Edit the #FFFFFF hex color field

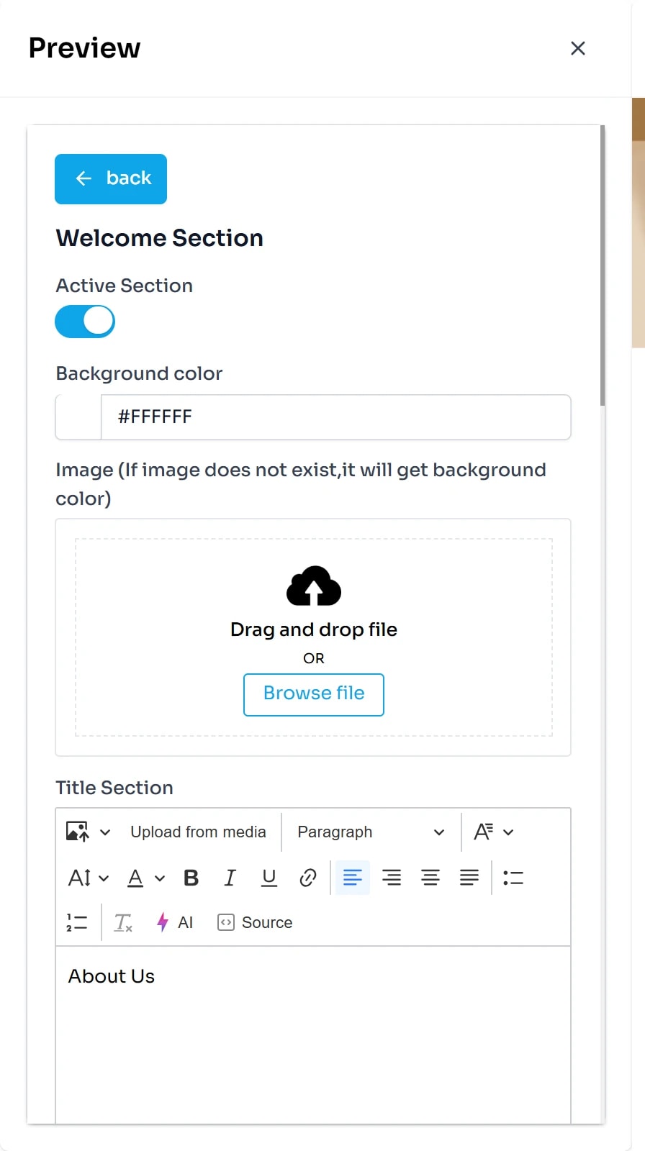335,417
